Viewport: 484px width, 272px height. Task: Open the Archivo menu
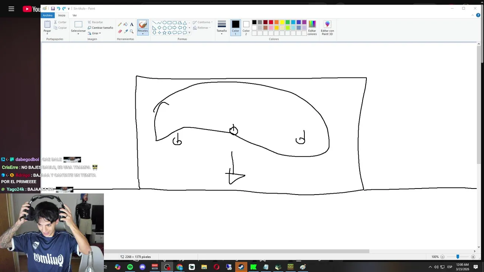48,15
